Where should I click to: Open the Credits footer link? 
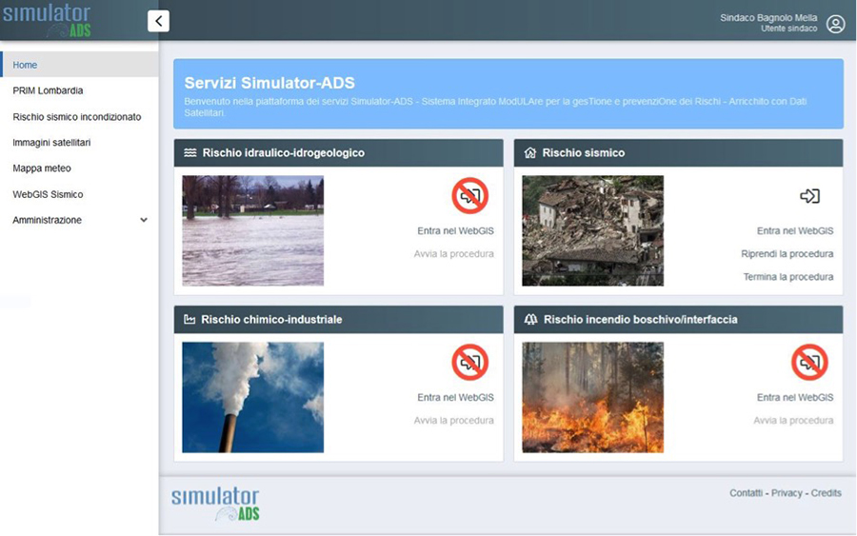click(826, 493)
